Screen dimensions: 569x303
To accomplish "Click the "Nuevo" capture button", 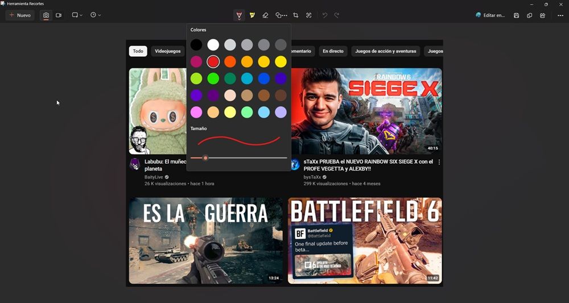I will point(20,15).
